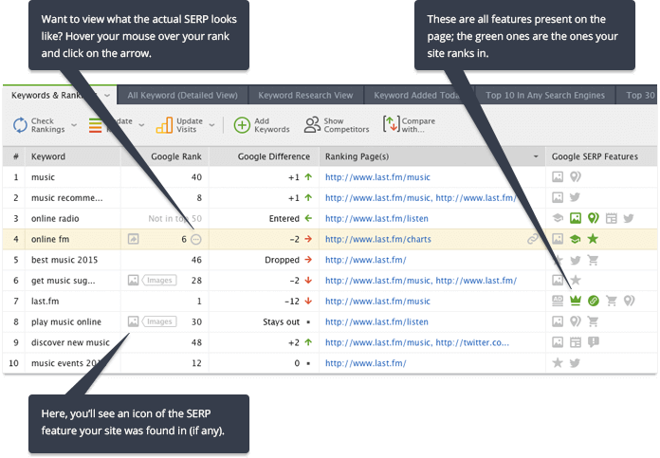Switch to Keyword Research View tab
The width and height of the screenshot is (660, 458).
point(305,95)
